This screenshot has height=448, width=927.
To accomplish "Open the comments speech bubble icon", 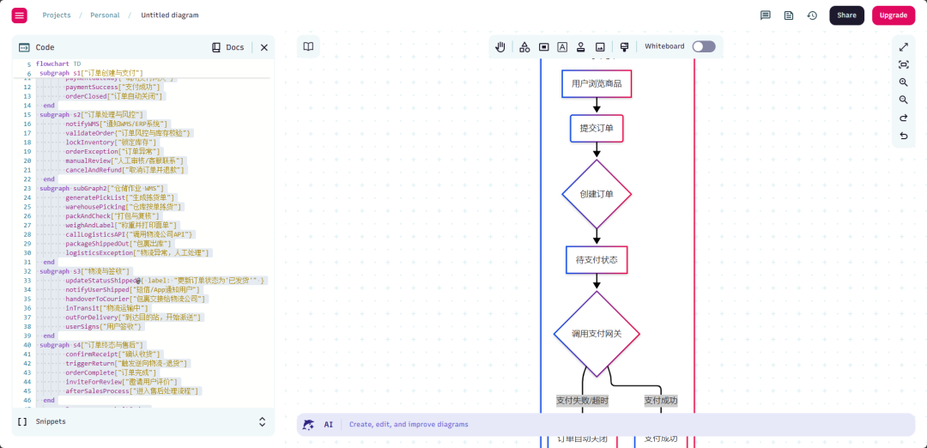I will click(765, 15).
